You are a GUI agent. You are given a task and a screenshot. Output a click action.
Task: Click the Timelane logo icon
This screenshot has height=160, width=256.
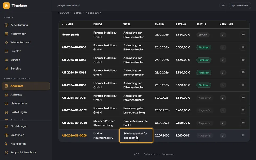point(6,6)
